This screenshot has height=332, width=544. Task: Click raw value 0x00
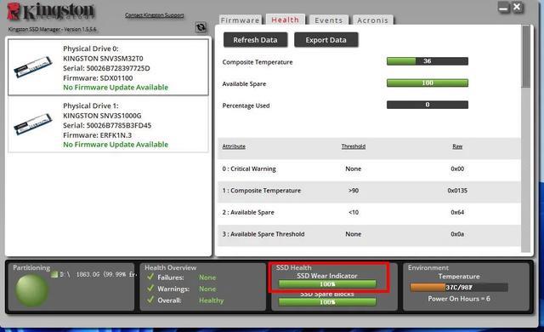[x=457, y=169]
